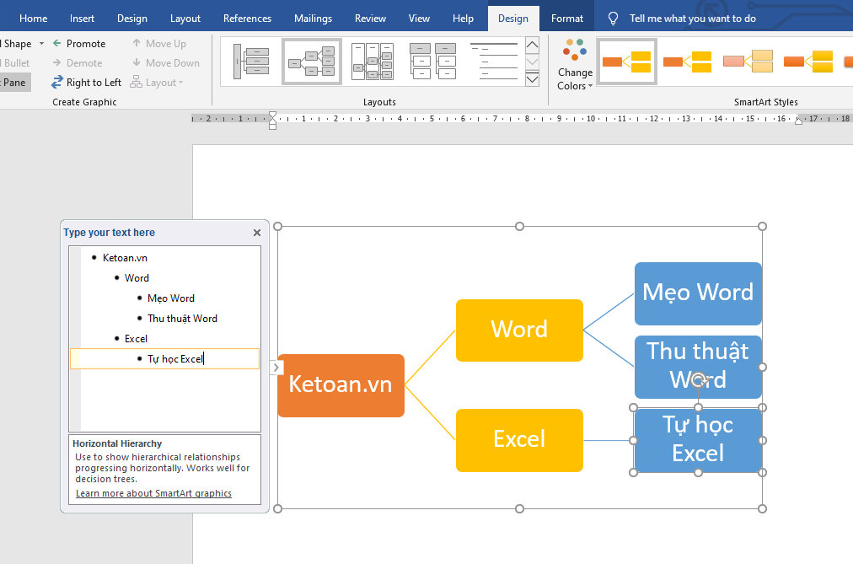The image size is (853, 564).
Task: Collapse text pane using the side arrow
Action: (x=276, y=367)
